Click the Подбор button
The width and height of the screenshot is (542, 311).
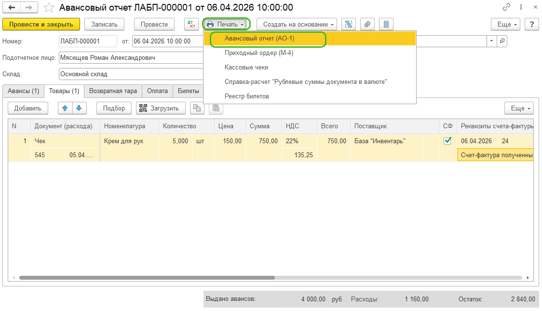(114, 108)
